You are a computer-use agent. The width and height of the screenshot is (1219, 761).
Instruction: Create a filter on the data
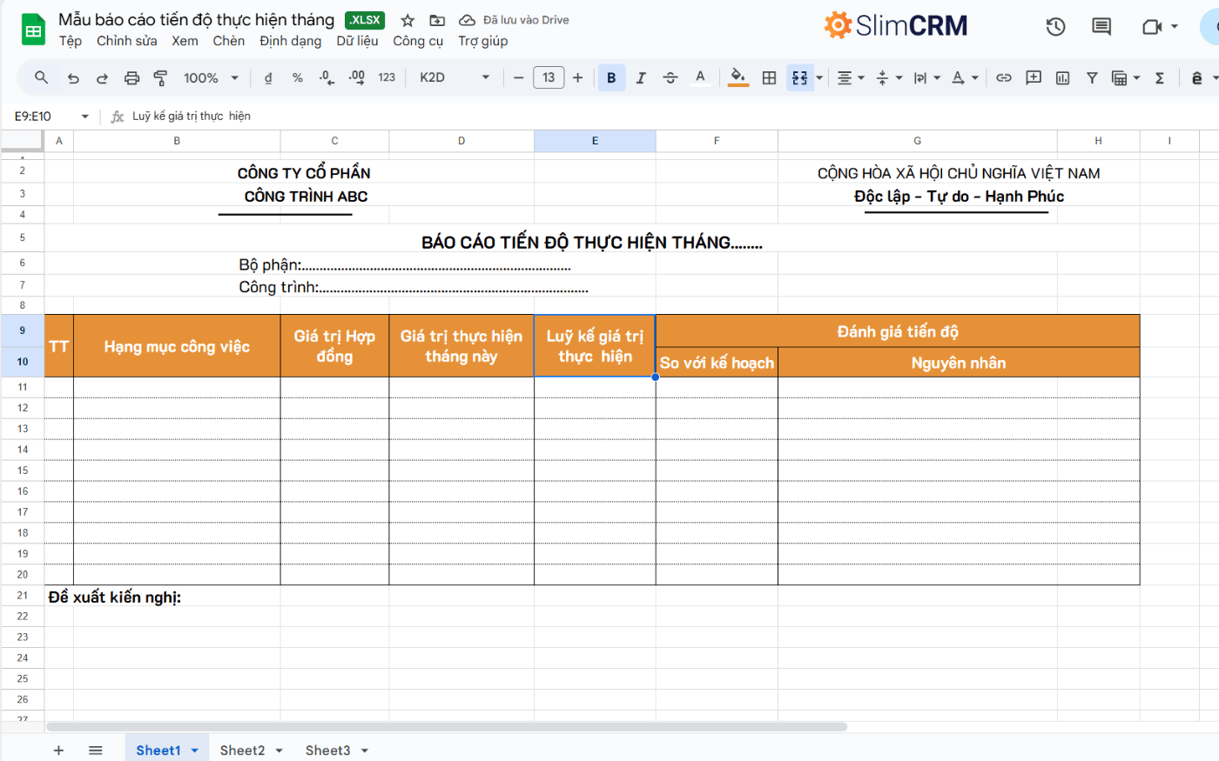click(1092, 77)
